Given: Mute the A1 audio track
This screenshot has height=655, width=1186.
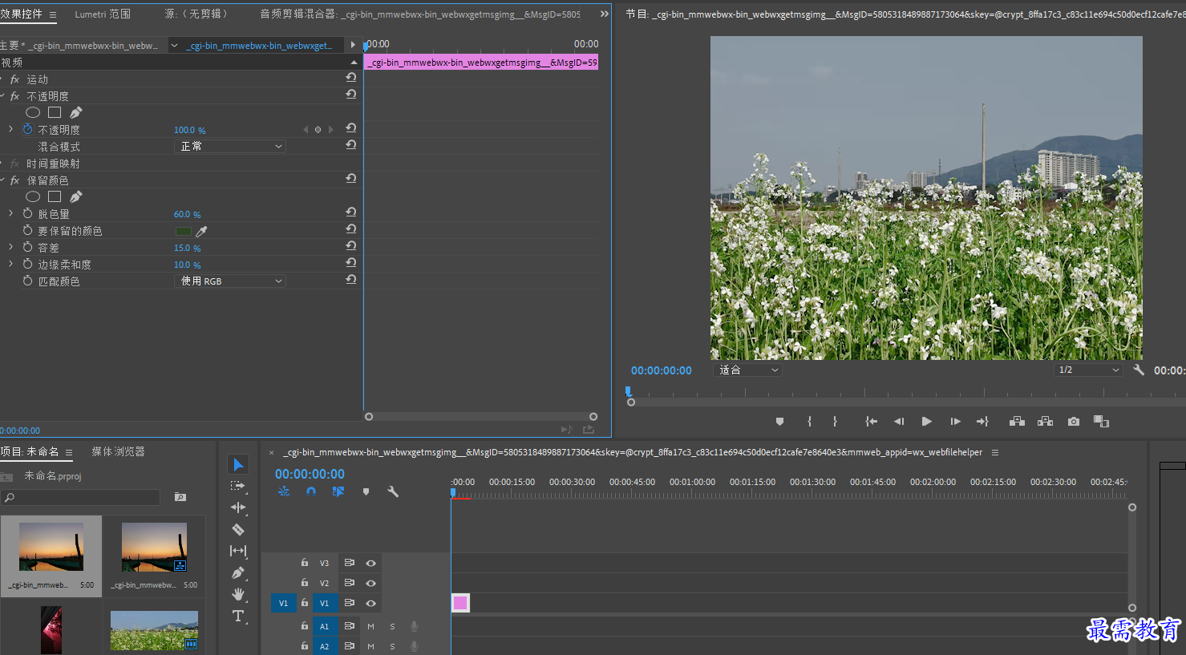Looking at the screenshot, I should tap(370, 626).
